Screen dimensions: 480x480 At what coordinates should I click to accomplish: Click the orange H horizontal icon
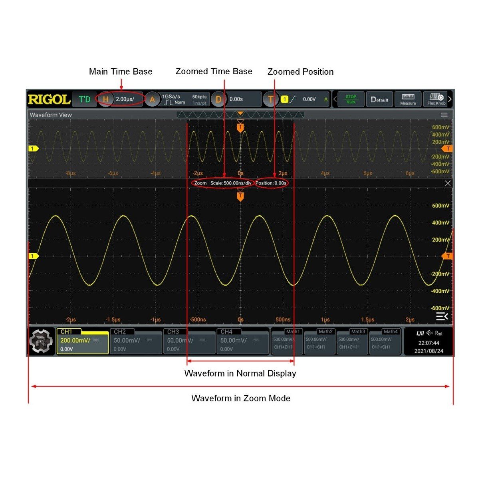105,99
